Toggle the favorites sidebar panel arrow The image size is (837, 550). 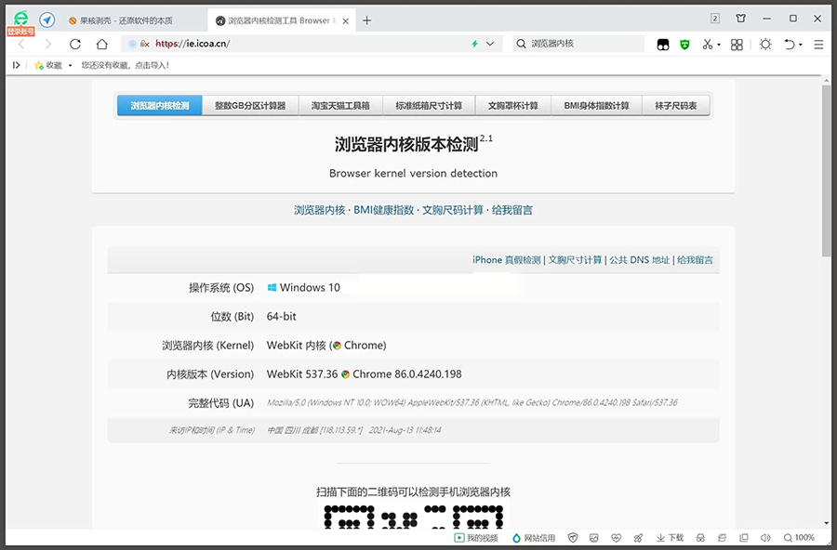(x=16, y=65)
